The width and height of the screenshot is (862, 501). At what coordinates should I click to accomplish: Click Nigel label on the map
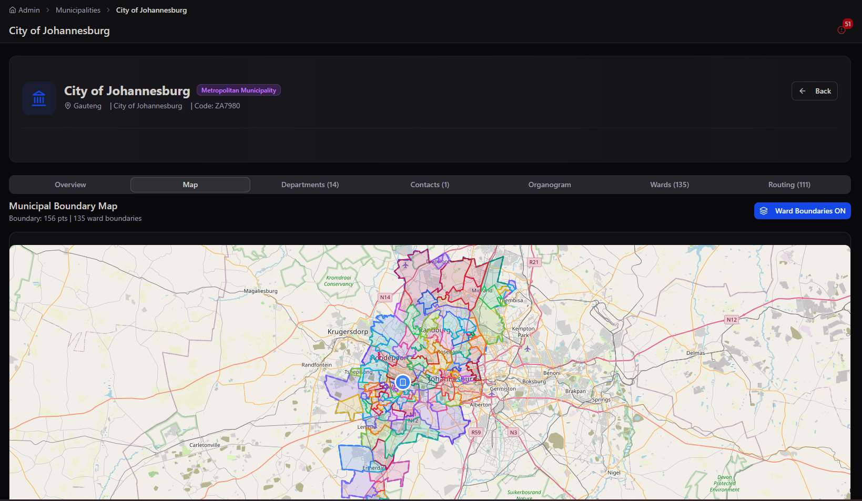[x=614, y=473]
